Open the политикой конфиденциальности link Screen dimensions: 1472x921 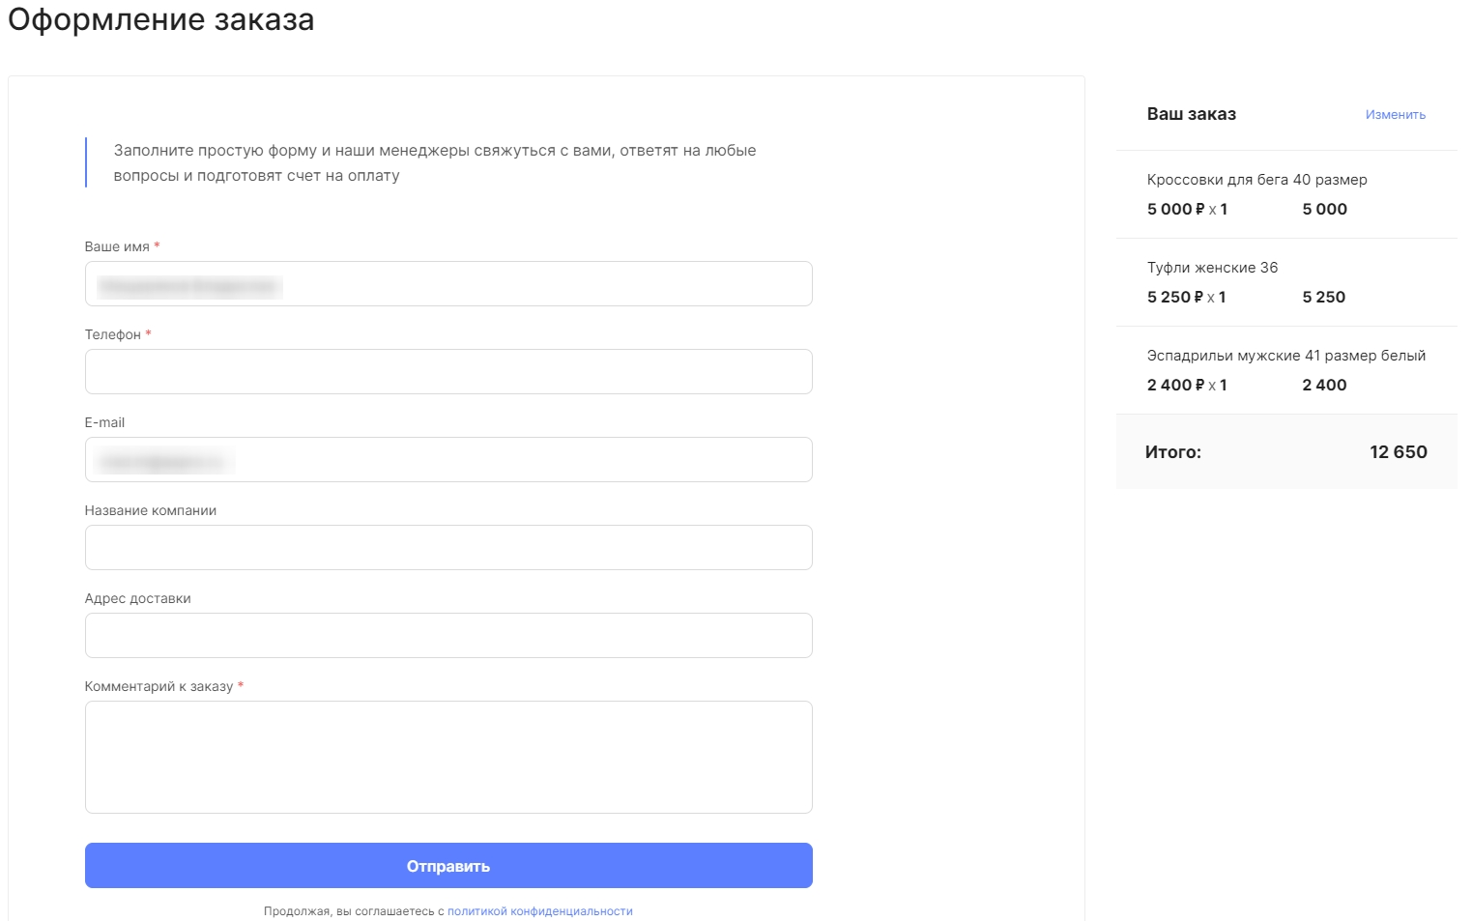(540, 911)
